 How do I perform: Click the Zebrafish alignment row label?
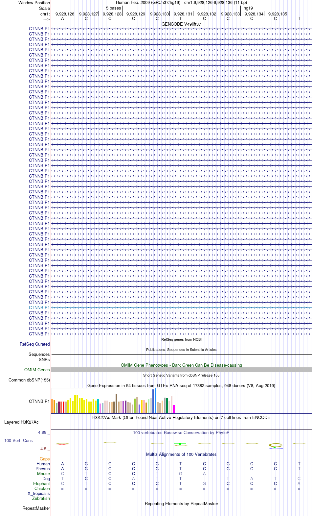click(41, 498)
